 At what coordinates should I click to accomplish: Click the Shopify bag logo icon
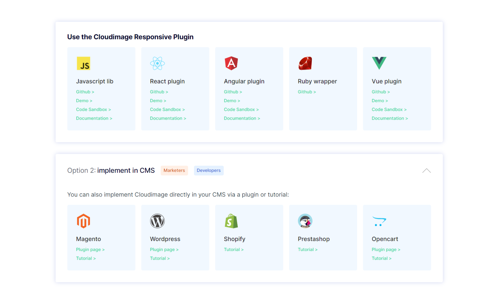[x=231, y=221]
